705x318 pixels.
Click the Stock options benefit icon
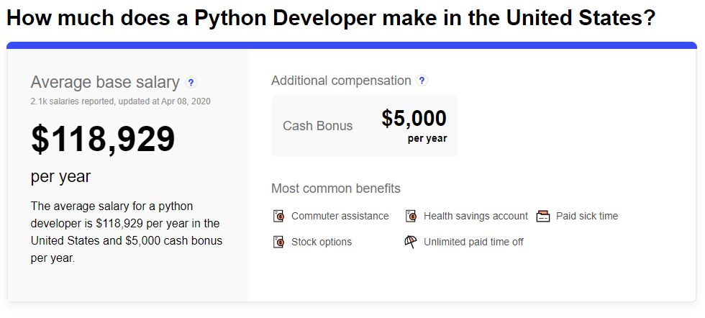tap(279, 242)
